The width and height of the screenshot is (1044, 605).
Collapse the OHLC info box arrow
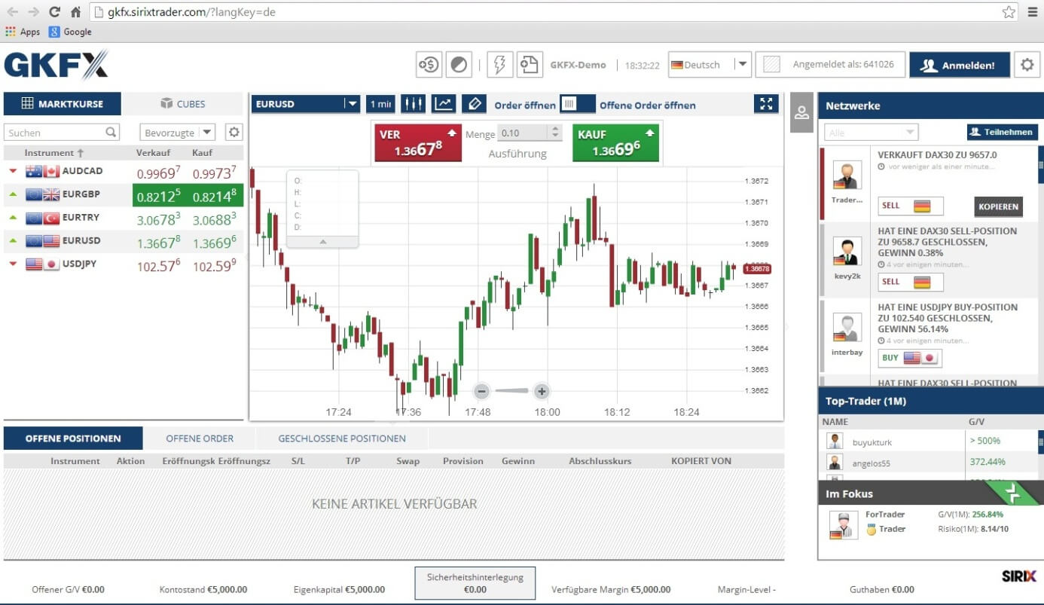[322, 242]
